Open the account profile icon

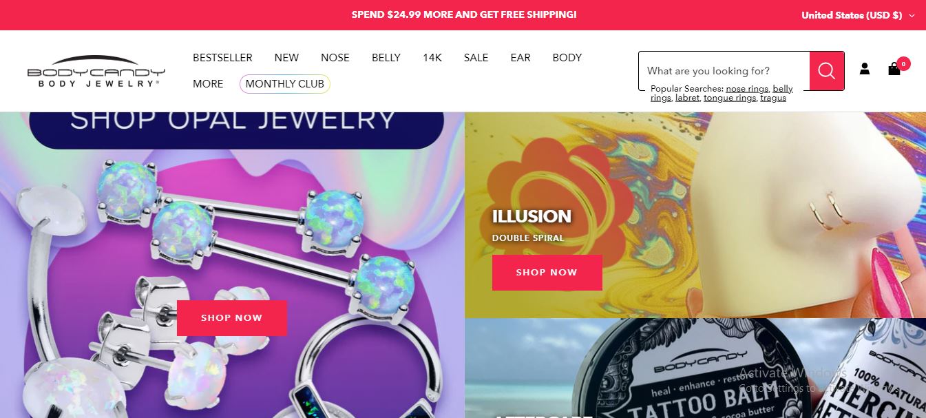pos(865,69)
